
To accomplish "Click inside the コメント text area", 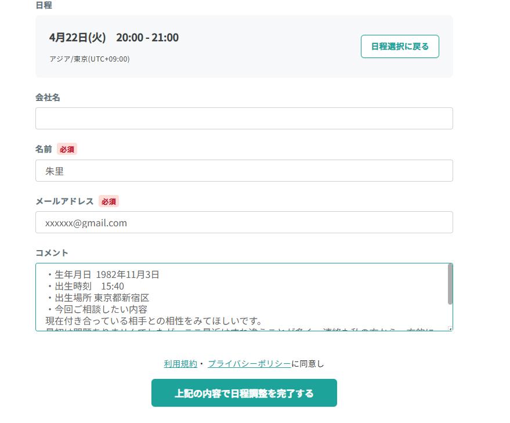I will 241,297.
